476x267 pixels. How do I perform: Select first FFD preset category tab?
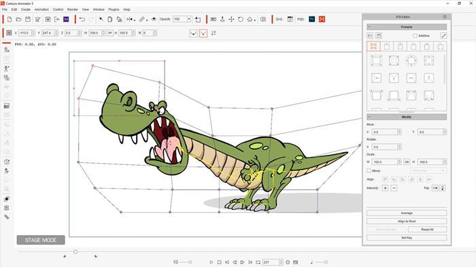(373, 46)
